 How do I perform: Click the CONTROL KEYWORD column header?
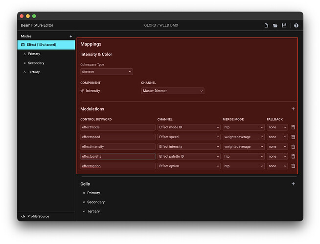(x=96, y=120)
